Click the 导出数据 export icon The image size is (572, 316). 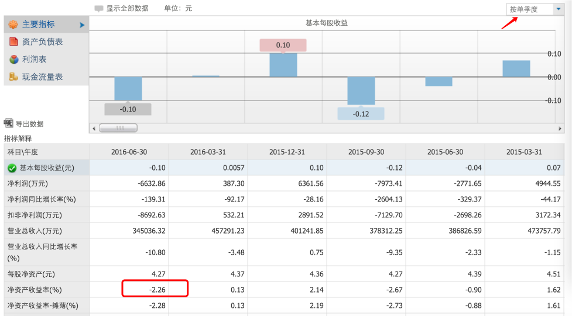coord(8,123)
